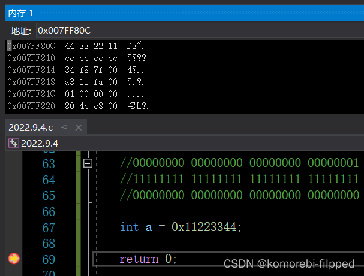Select memory row address 0x007FF810
Viewport: 364px width, 276px height.
[31, 58]
